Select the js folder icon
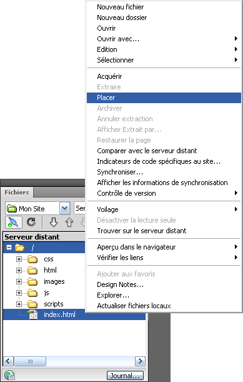This screenshot has width=243, height=382. pos(32,293)
